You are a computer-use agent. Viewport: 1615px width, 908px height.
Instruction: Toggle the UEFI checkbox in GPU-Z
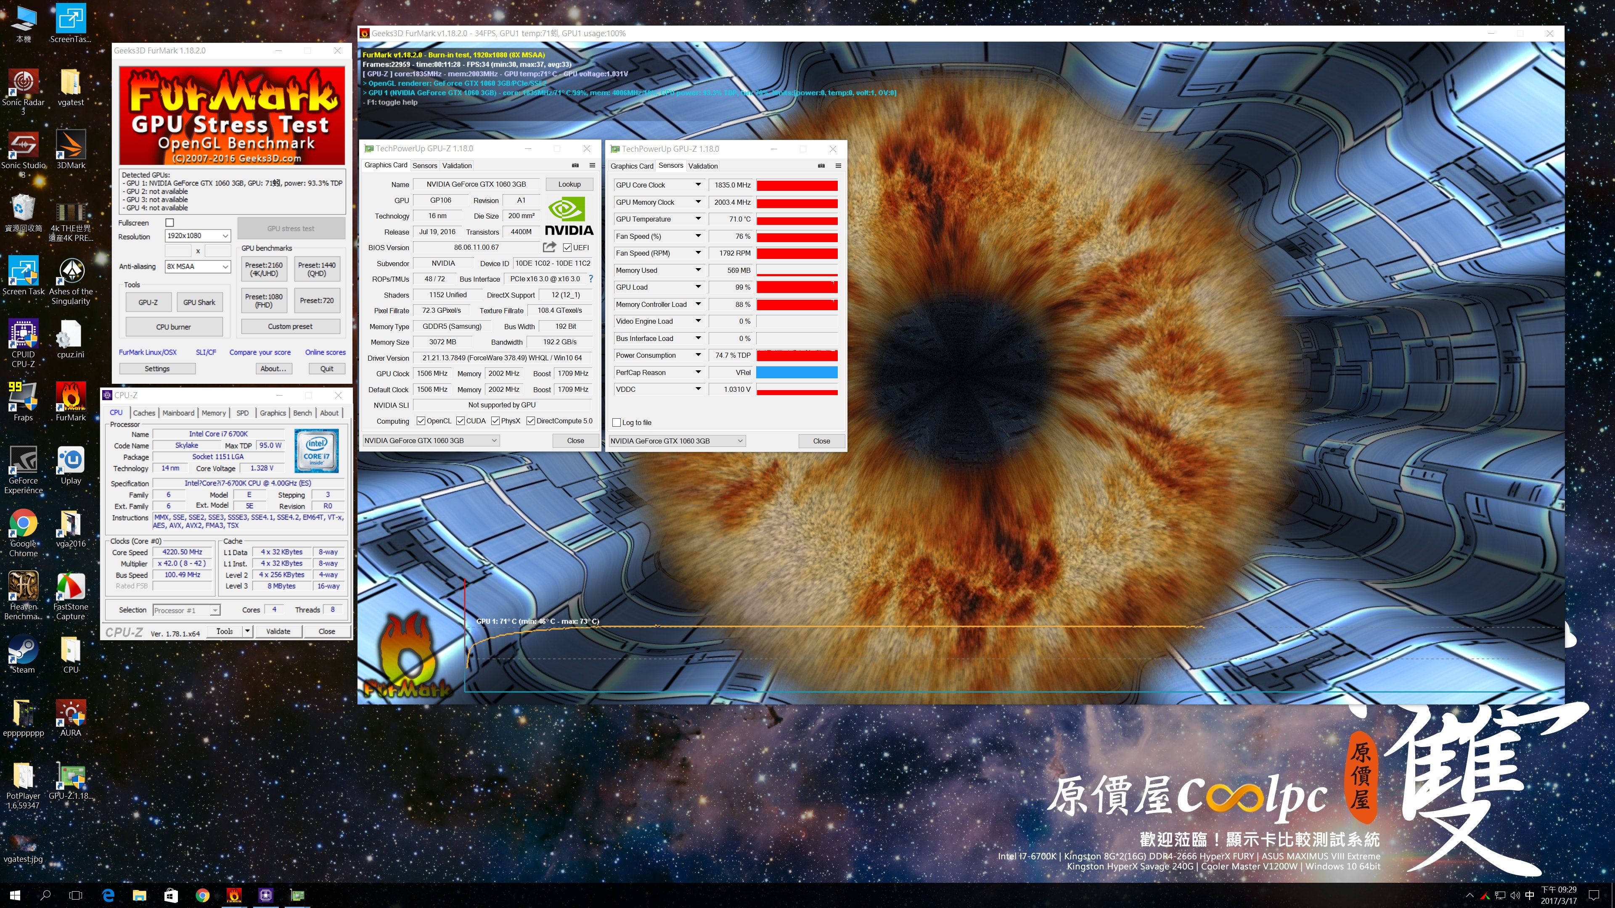(567, 248)
